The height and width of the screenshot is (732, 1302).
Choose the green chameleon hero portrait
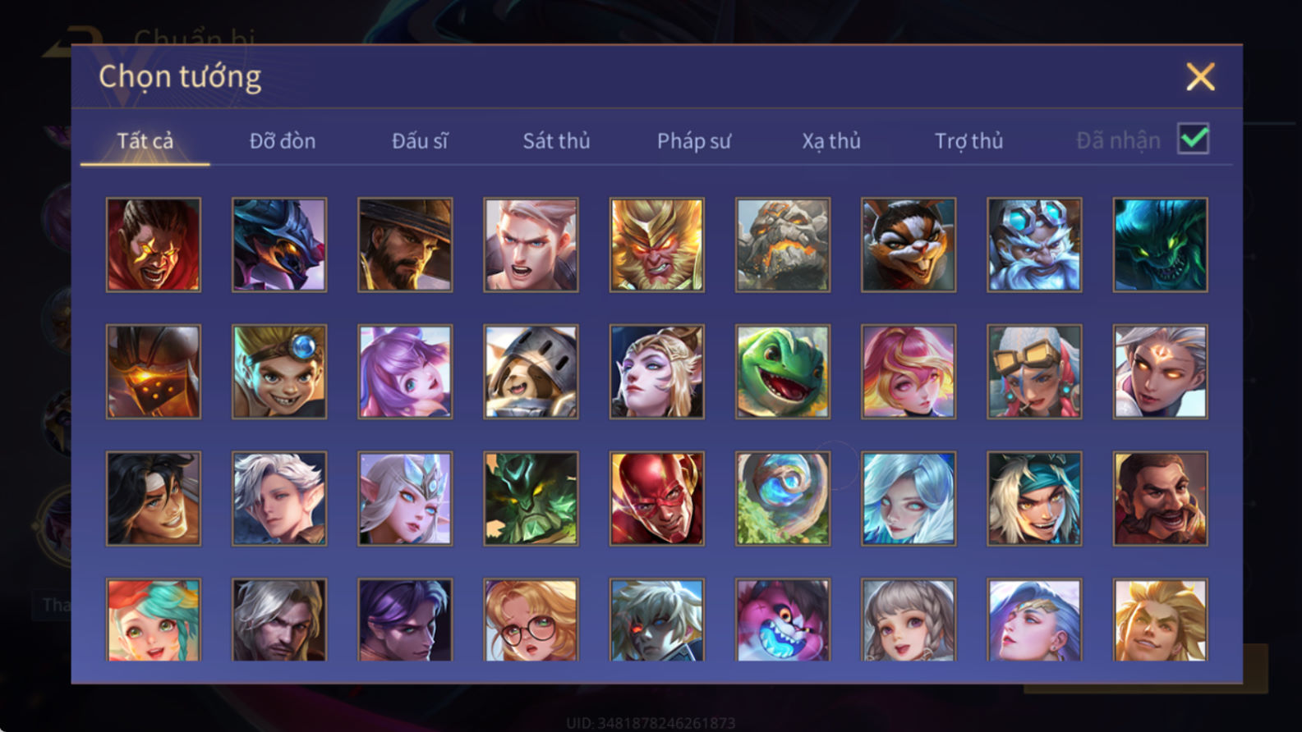[782, 372]
